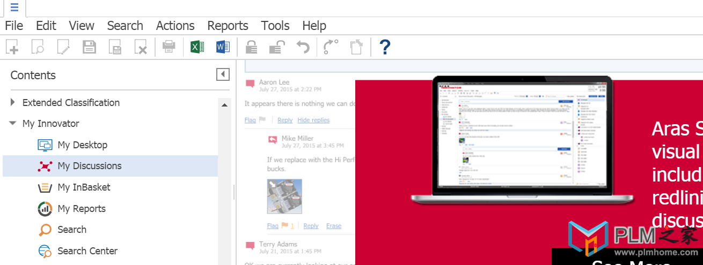Image resolution: width=703 pixels, height=265 pixels.
Task: Click Reply under Aaron Lee's comment
Action: click(285, 120)
